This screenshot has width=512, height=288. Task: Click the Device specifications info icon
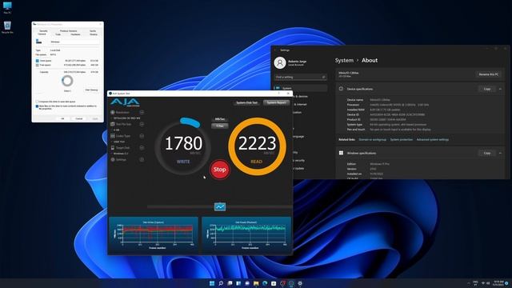pos(341,89)
